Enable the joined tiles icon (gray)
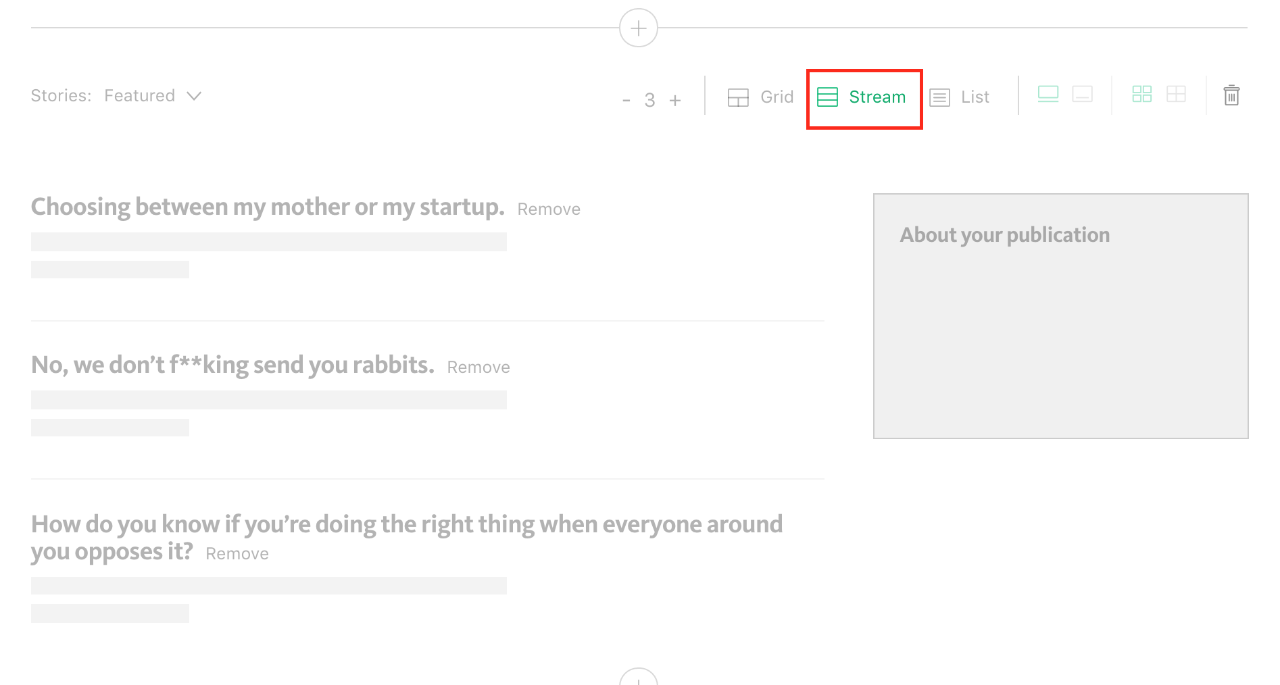The image size is (1280, 685). (1177, 94)
